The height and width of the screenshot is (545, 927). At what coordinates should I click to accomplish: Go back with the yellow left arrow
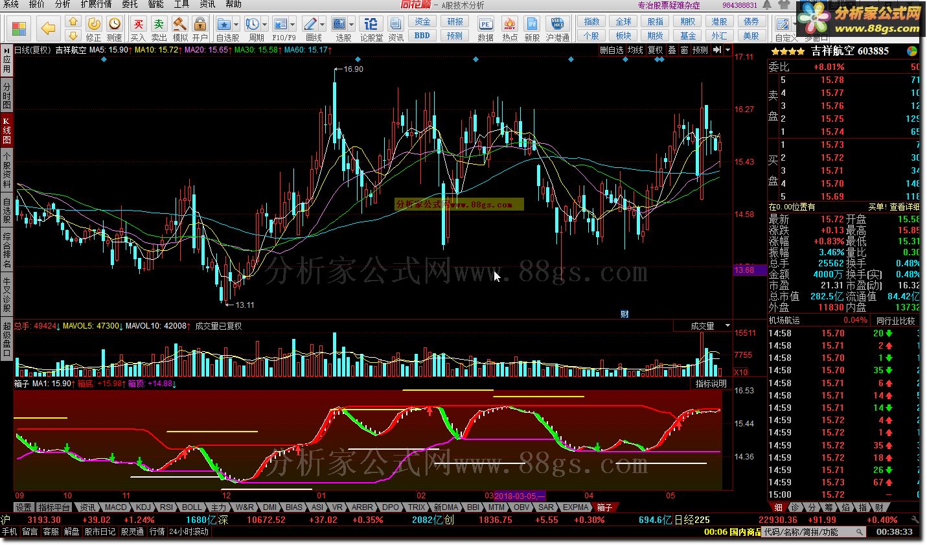[x=48, y=29]
